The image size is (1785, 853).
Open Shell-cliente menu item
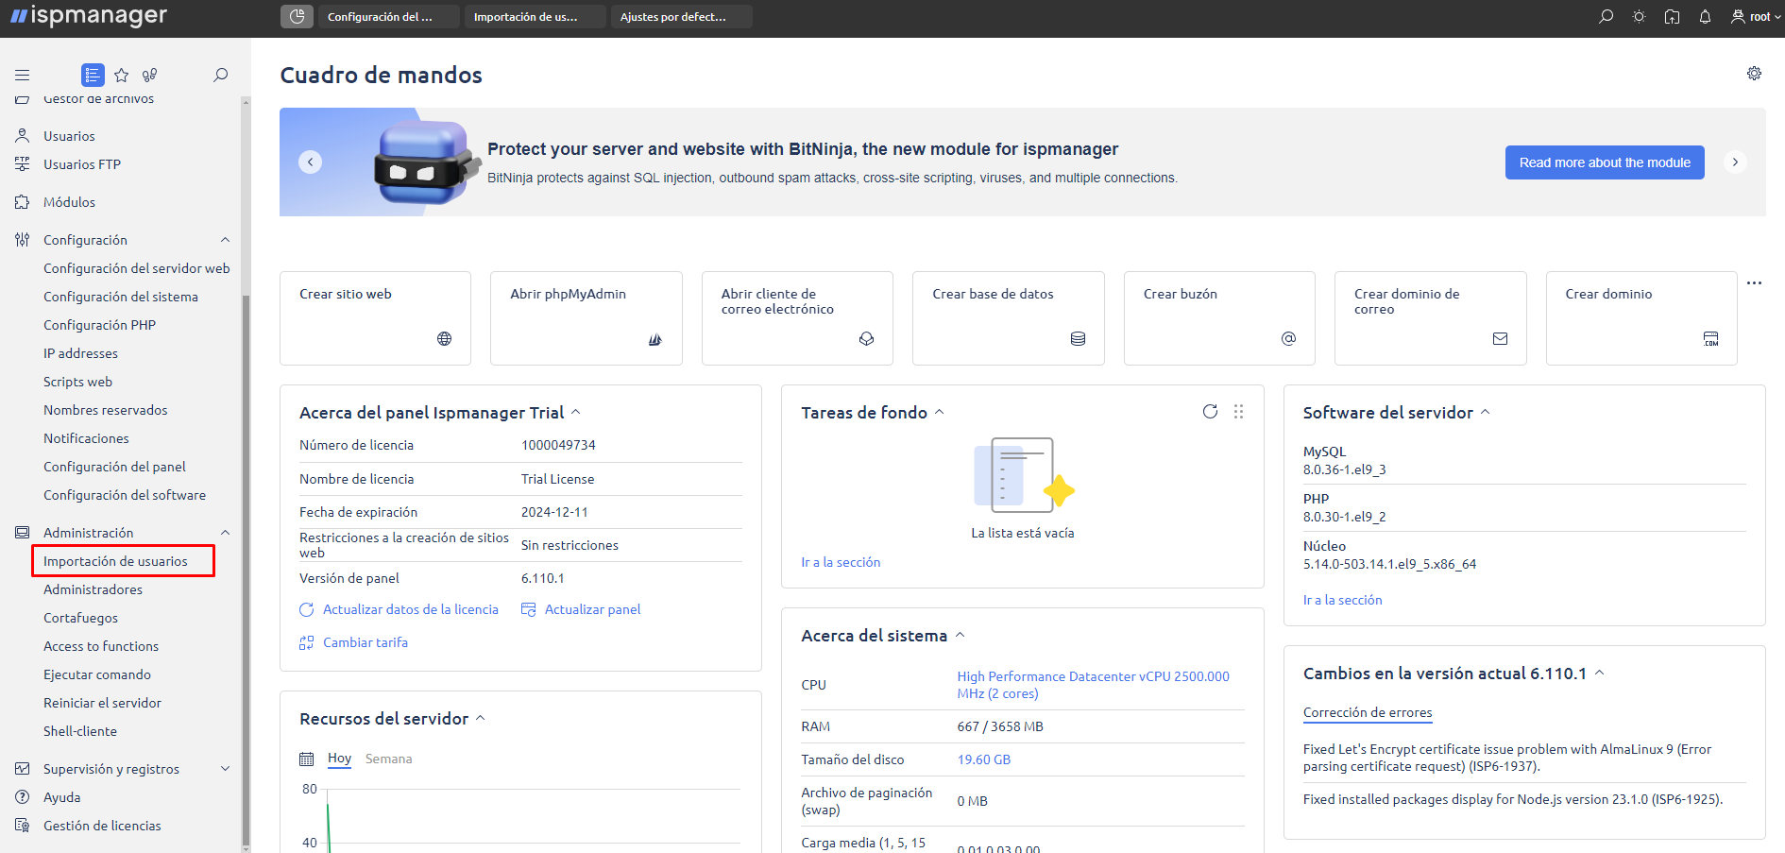pos(80,731)
